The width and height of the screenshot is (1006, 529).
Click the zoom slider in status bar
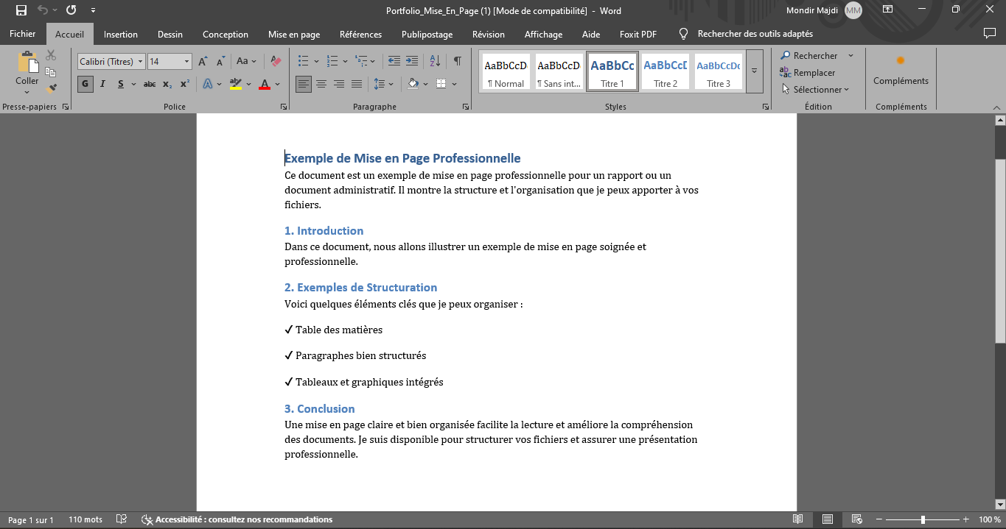923,519
